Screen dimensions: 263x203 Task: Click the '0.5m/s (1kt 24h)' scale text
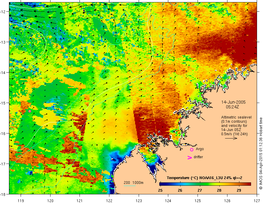234,134
